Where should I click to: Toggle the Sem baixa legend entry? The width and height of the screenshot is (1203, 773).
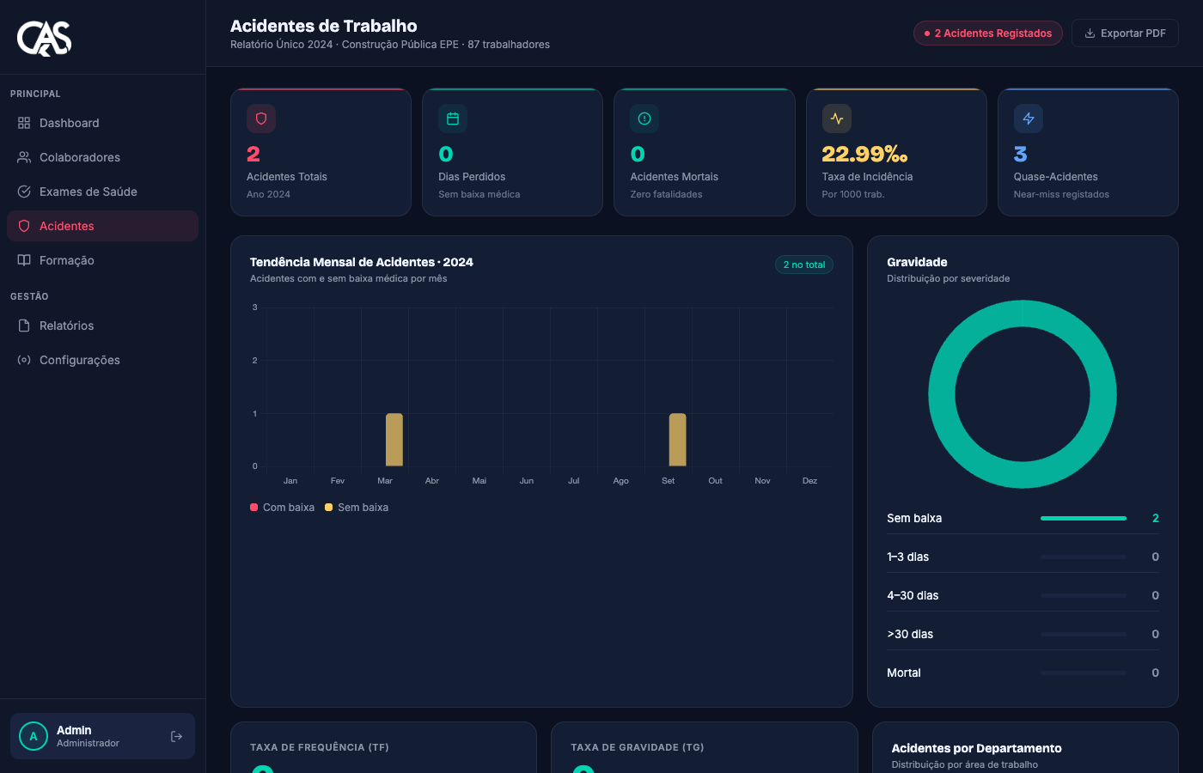point(357,508)
